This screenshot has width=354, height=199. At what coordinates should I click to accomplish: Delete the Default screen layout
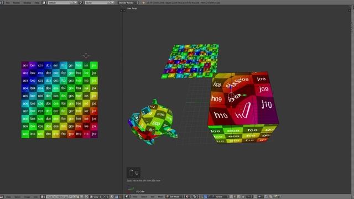76,2
